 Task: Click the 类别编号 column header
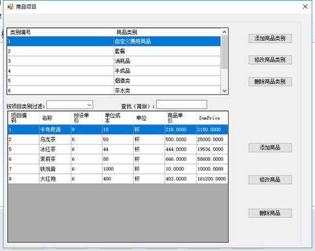coord(60,32)
